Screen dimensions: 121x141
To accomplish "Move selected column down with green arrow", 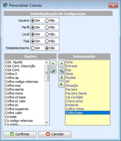I will (x=61, y=84).
